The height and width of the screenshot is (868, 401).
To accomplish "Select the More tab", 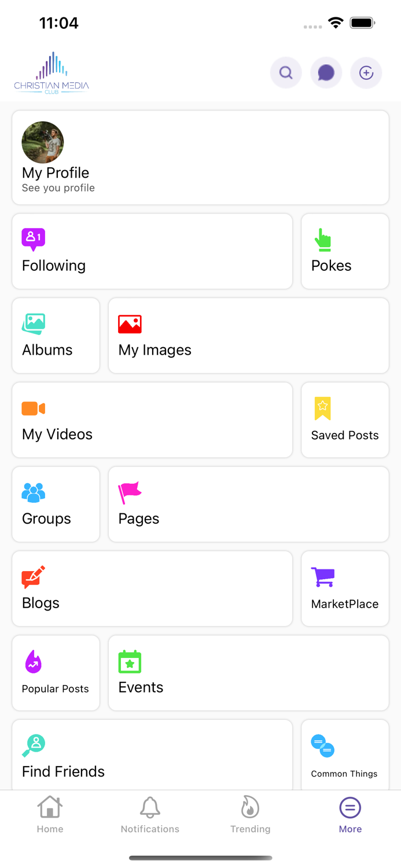I will click(350, 814).
